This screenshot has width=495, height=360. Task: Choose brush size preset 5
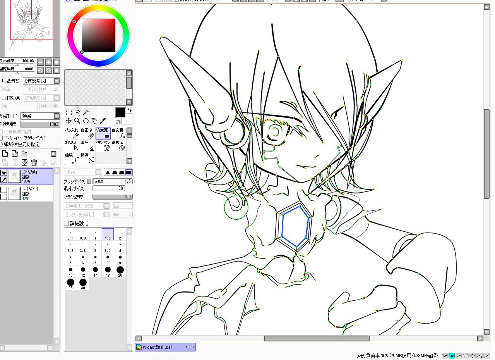pos(70,259)
